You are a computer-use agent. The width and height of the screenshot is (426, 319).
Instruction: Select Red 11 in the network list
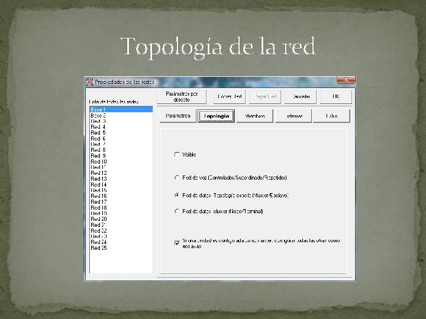[x=121, y=167]
